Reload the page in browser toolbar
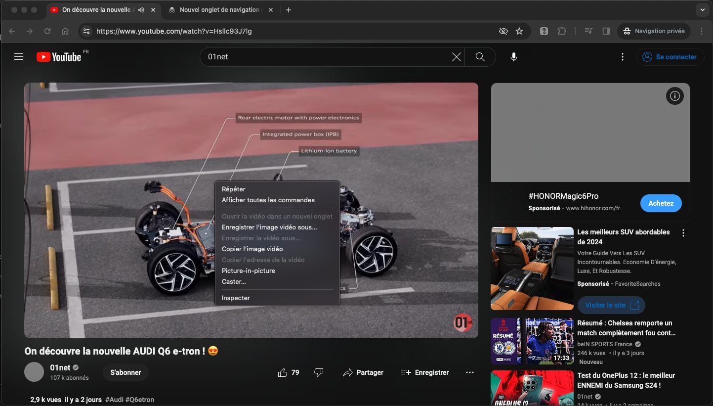Image resolution: width=713 pixels, height=406 pixels. pyautogui.click(x=47, y=31)
